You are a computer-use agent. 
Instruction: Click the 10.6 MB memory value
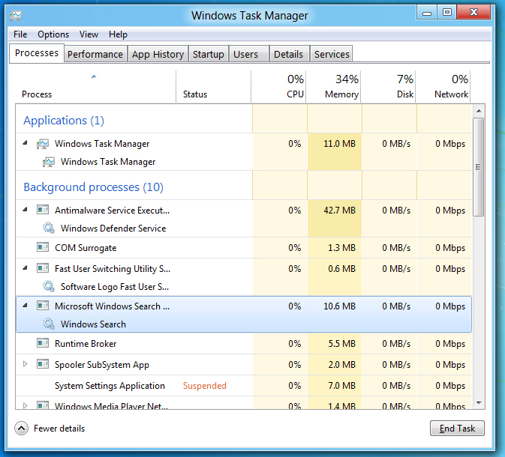tap(339, 306)
